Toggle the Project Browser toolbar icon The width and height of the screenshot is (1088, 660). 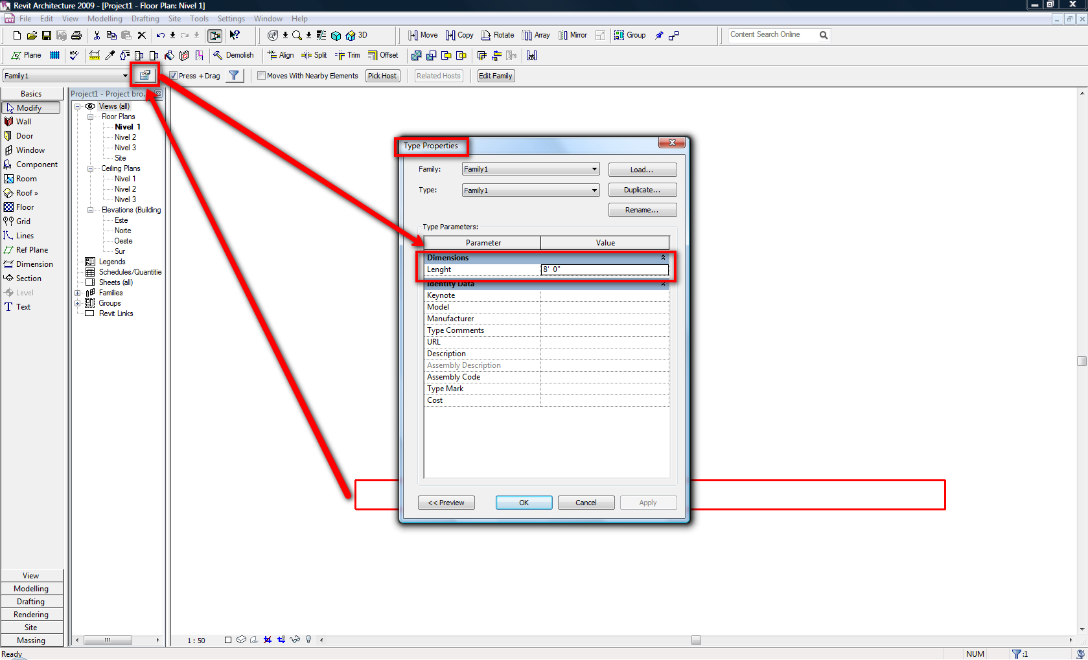(215, 36)
